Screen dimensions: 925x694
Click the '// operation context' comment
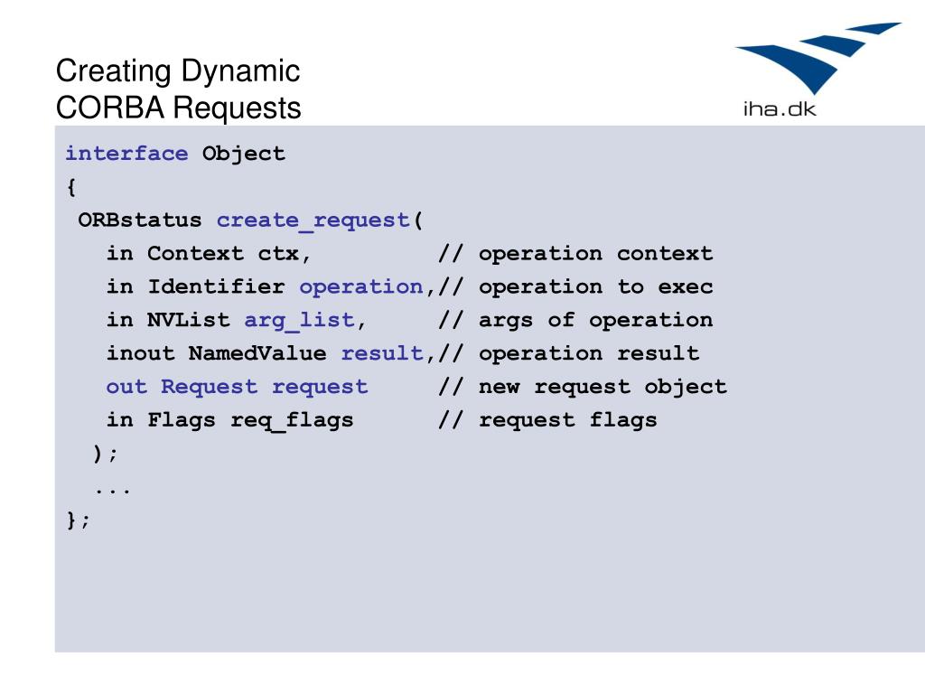(575, 254)
